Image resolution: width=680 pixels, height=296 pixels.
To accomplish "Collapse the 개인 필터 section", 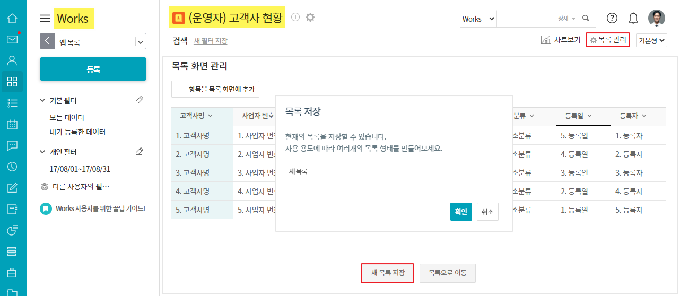I will 43,152.
